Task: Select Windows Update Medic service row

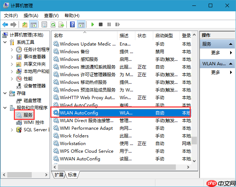Action: point(122,44)
